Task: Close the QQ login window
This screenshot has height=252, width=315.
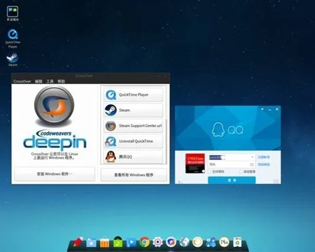Action: coord(277,109)
